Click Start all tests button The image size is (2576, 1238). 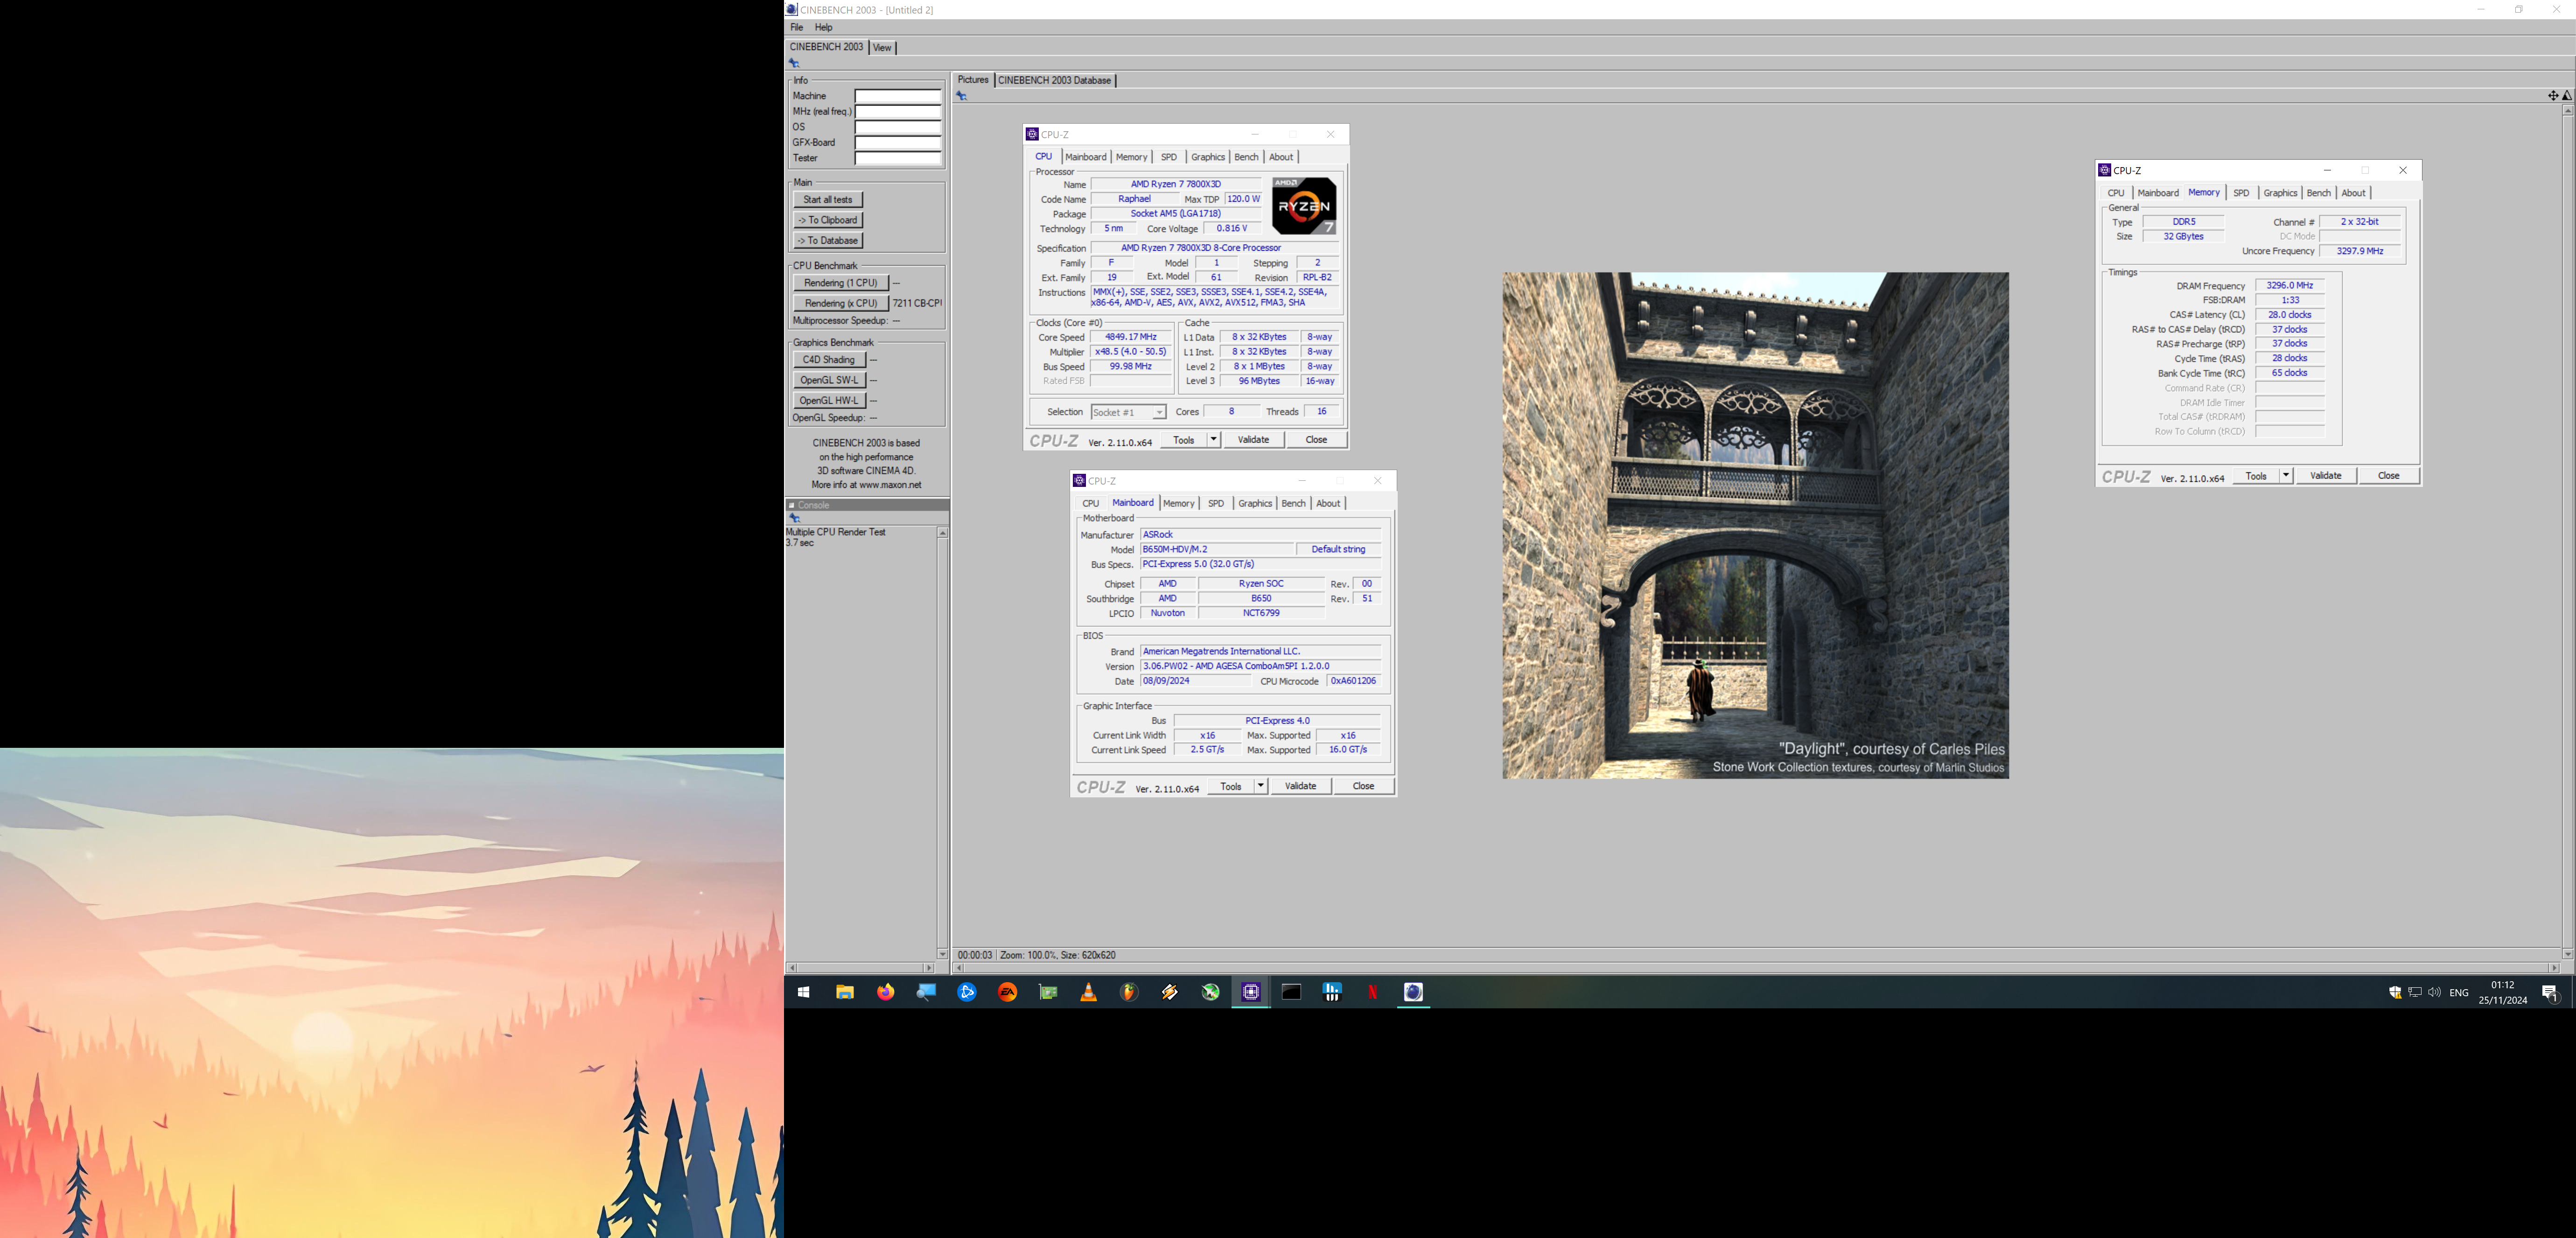coord(828,200)
